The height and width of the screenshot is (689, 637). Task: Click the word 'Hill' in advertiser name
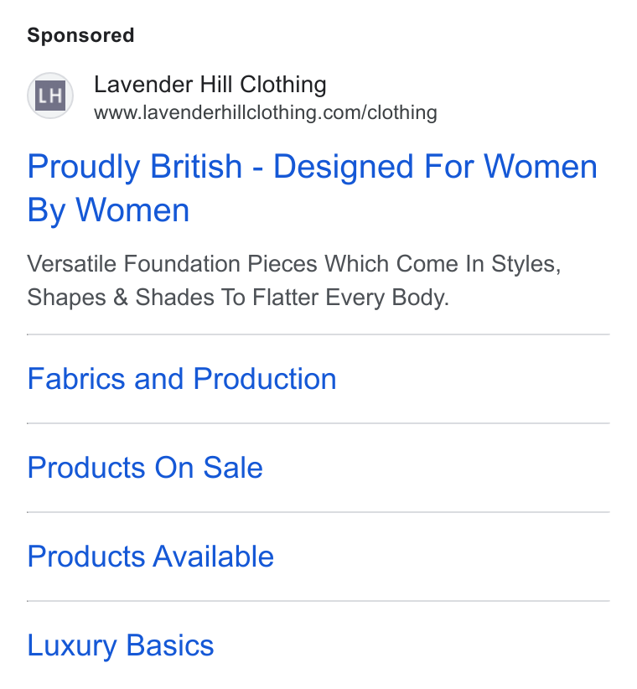click(x=216, y=85)
